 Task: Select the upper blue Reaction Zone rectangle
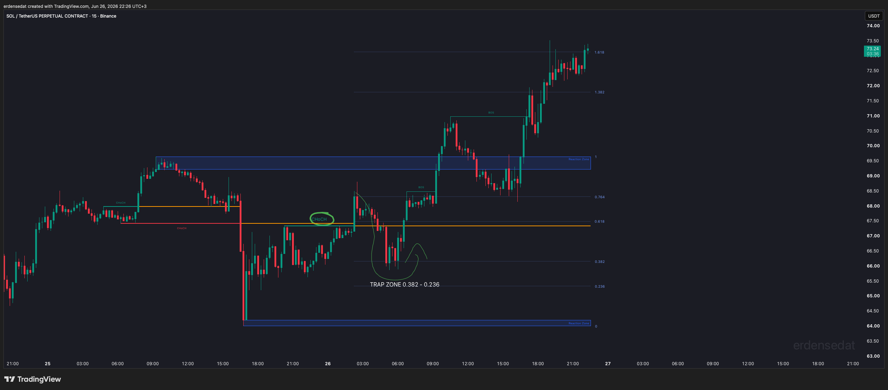click(x=373, y=163)
